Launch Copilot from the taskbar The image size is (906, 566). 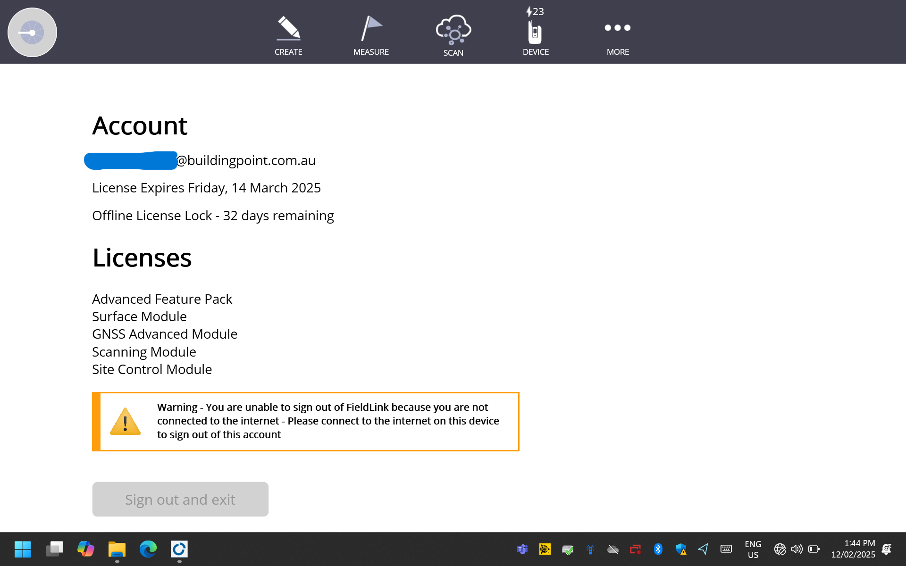click(x=85, y=549)
